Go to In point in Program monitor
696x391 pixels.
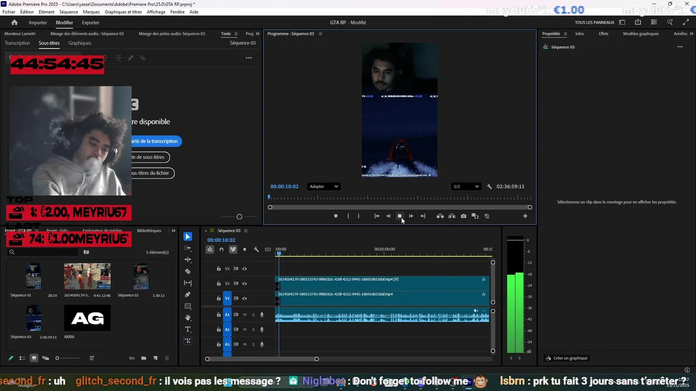(x=377, y=216)
